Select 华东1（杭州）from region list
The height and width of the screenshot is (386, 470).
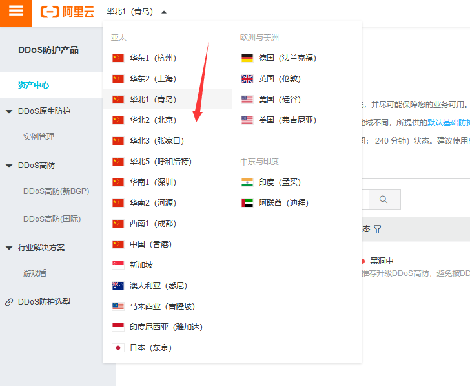click(x=152, y=58)
